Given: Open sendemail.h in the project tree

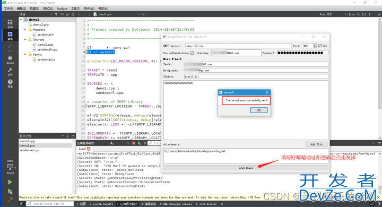Looking at the screenshot, I should [46, 34].
